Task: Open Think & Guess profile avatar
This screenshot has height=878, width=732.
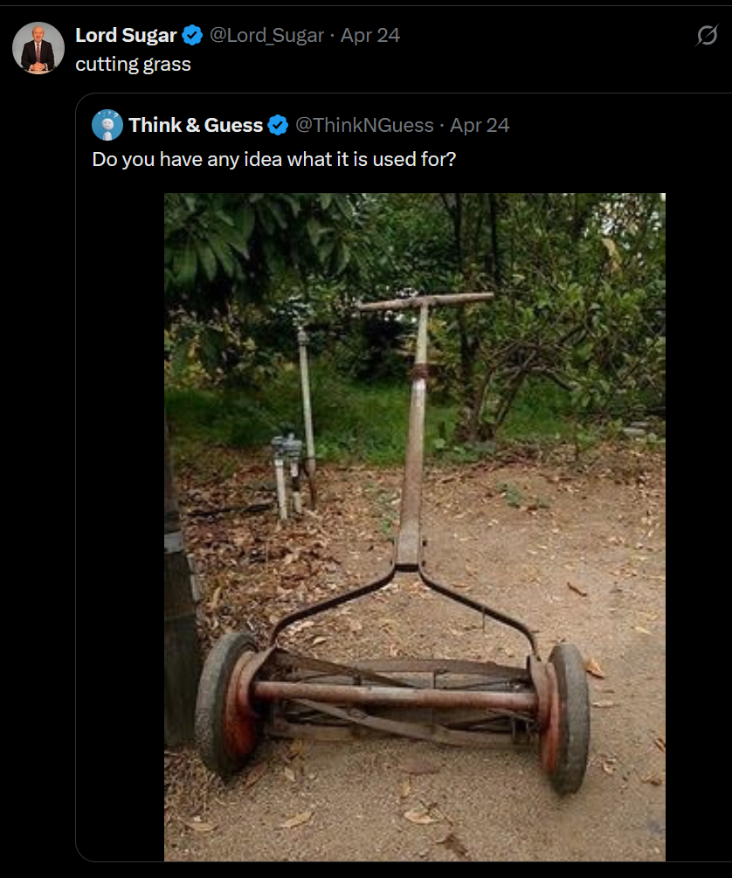Action: pos(107,125)
